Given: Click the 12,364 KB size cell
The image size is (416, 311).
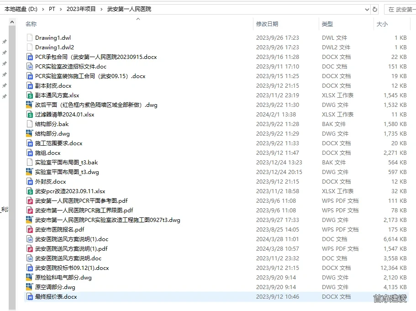Looking at the screenshot, I should [x=394, y=268].
